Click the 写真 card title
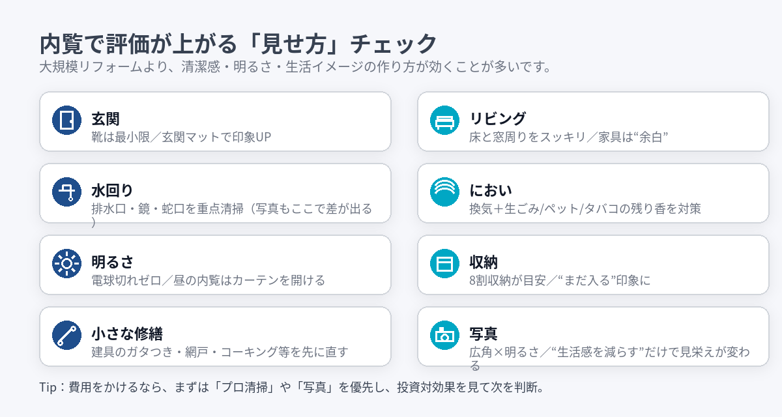 click(484, 334)
